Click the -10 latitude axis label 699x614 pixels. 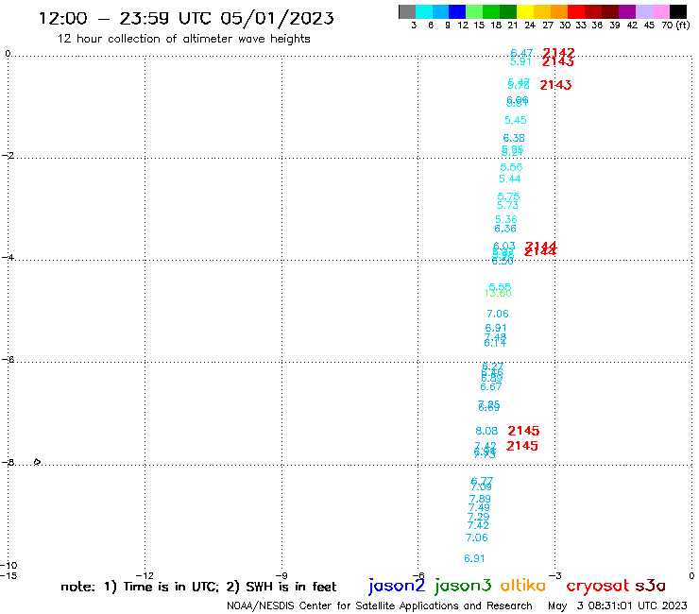9,566
